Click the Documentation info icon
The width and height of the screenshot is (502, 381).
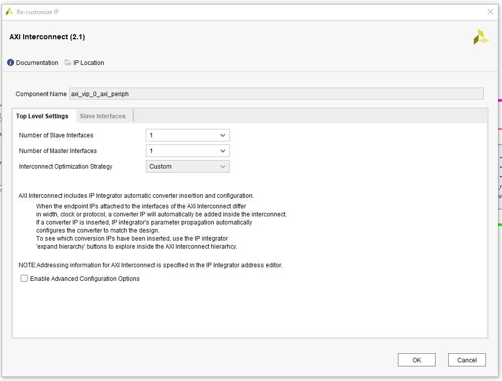click(x=11, y=62)
